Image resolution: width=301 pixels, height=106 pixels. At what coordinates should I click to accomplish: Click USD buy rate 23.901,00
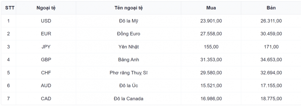211,21
